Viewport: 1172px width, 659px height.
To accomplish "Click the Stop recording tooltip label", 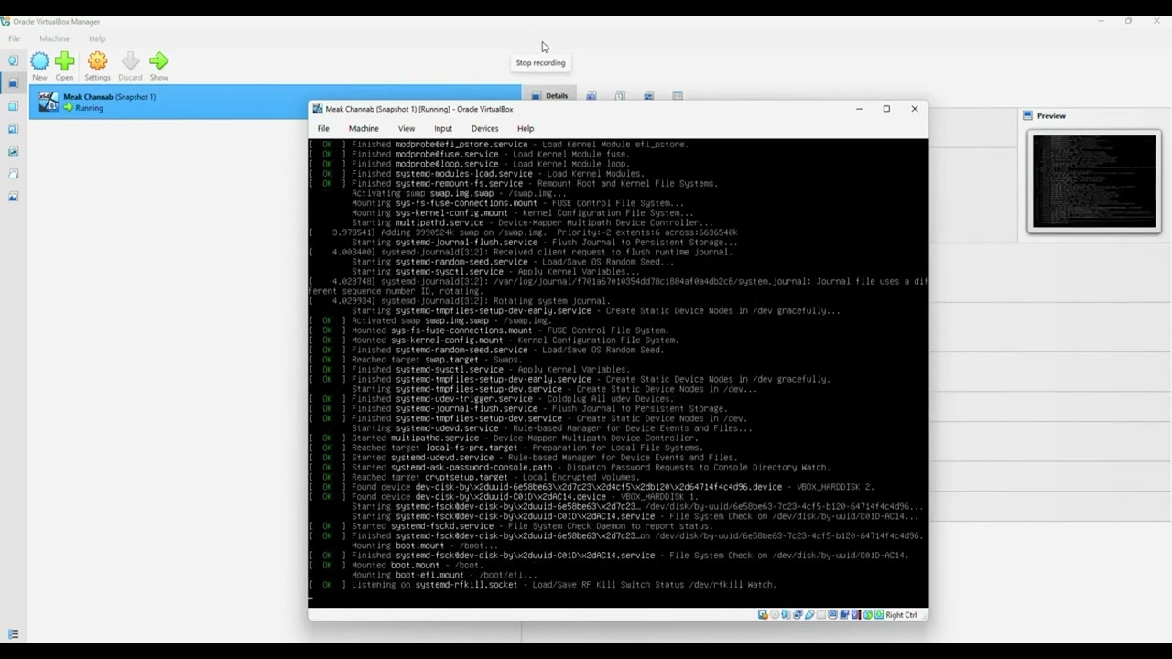I will click(541, 63).
